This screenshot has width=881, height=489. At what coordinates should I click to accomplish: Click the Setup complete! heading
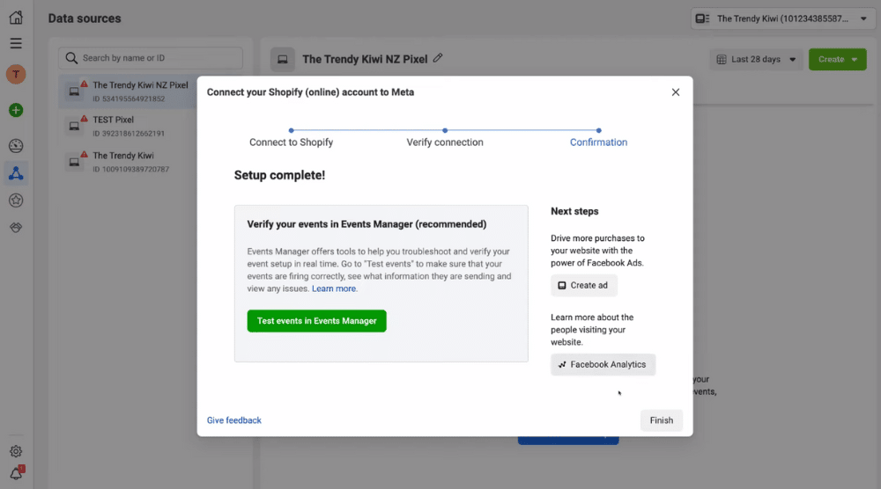[x=279, y=175]
